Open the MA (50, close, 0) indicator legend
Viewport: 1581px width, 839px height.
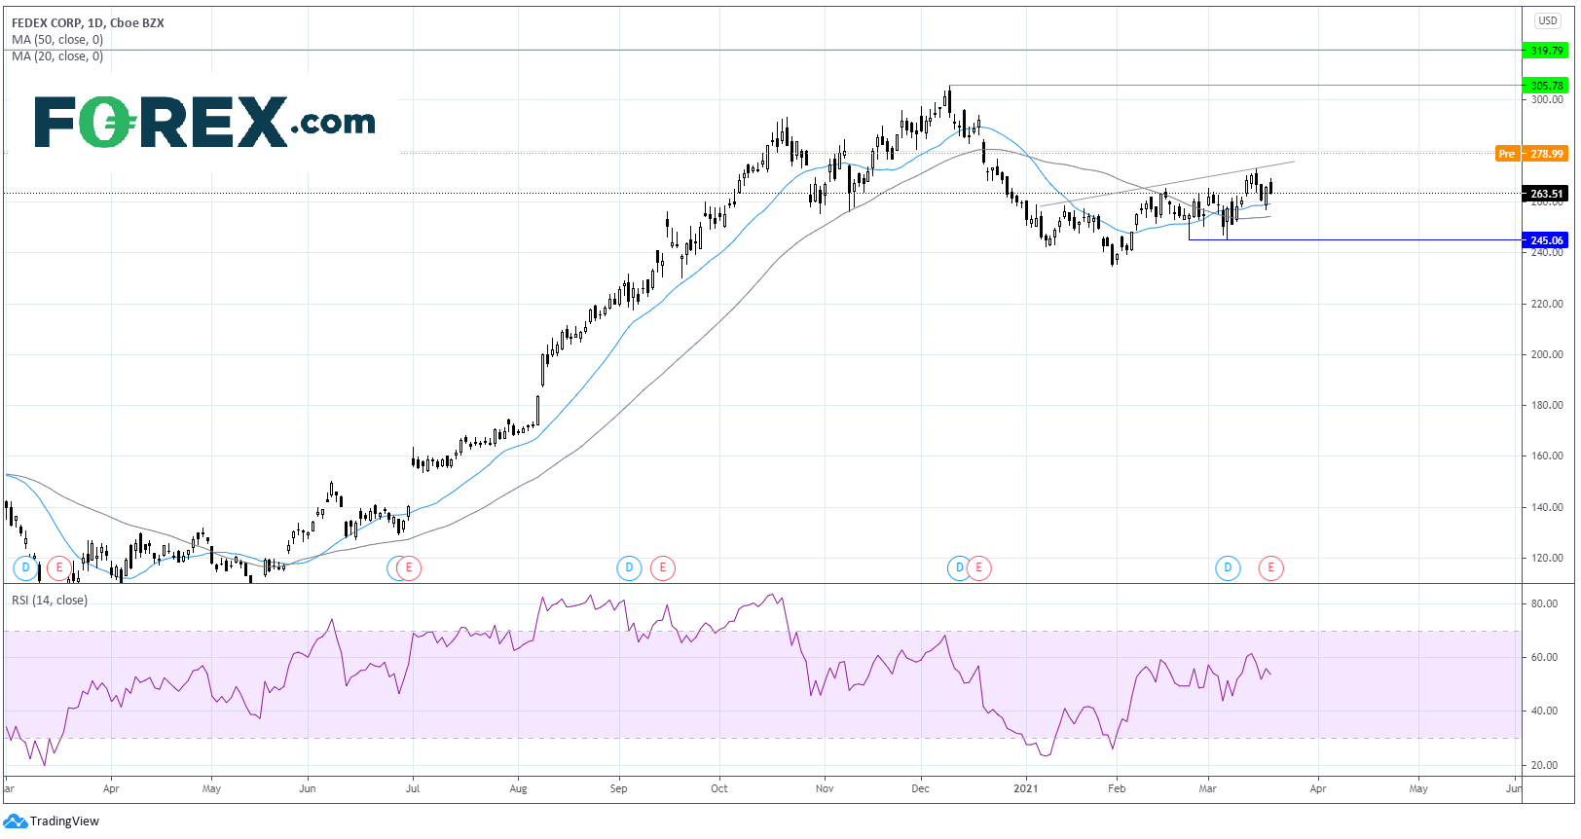[x=57, y=40]
